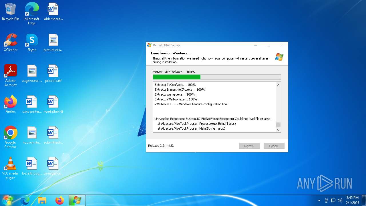Open the Adobe Acrobat desktop shortcut
This screenshot has width=366, height=206.
click(x=11, y=76)
